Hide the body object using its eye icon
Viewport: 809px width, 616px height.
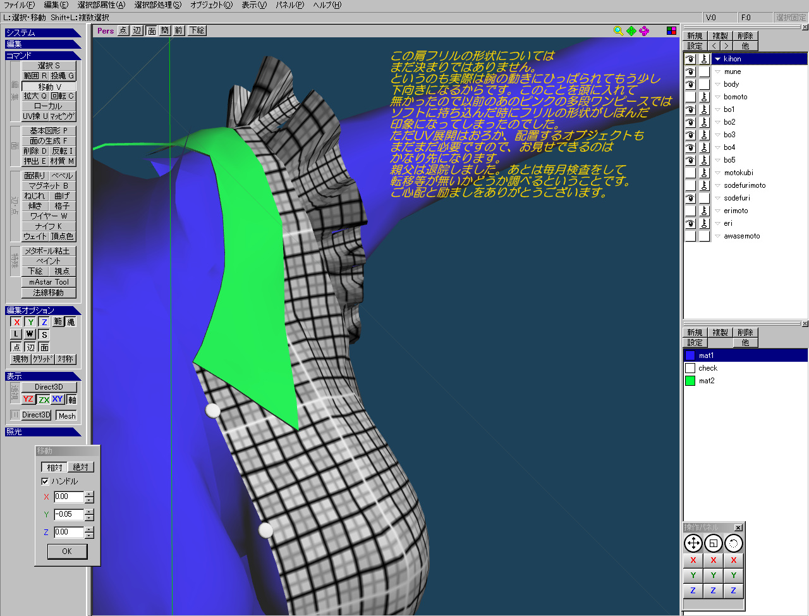coord(690,84)
